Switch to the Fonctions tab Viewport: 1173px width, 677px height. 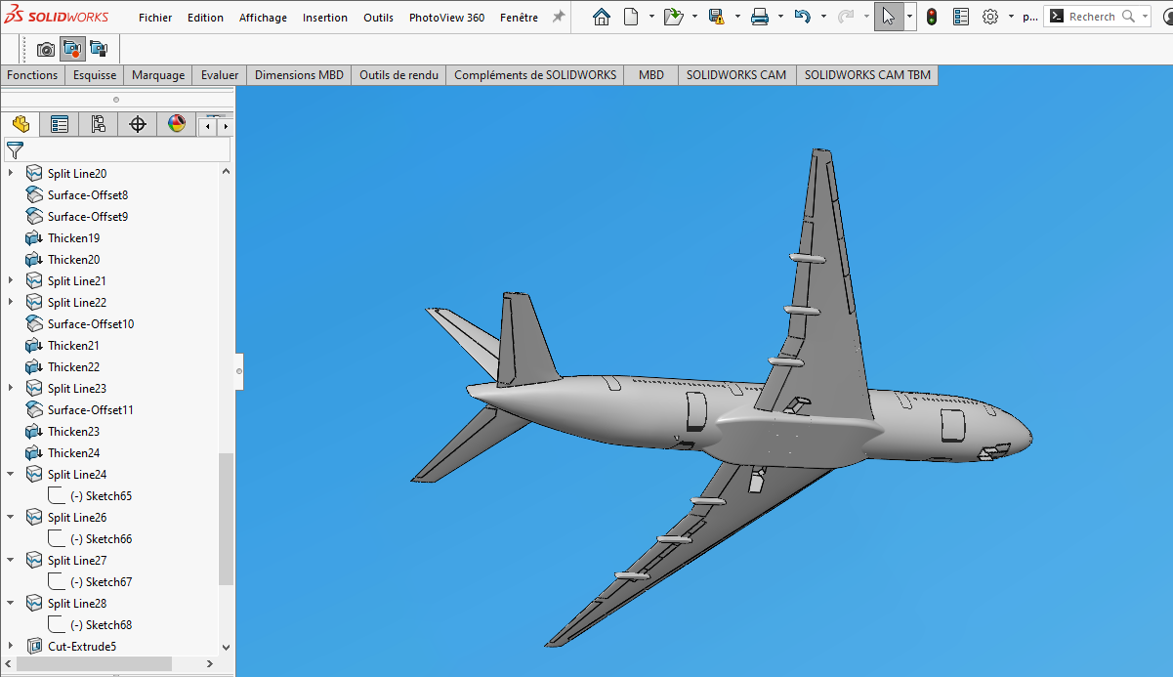pos(32,75)
